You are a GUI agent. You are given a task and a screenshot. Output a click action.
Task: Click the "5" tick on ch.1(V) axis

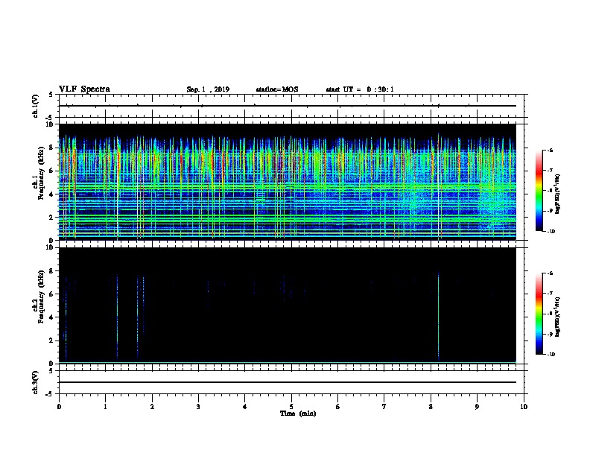point(52,95)
